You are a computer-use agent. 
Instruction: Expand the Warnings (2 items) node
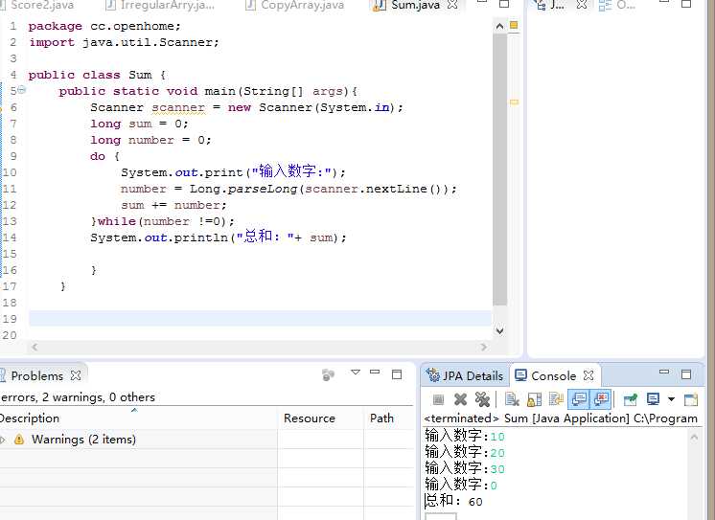[3, 440]
